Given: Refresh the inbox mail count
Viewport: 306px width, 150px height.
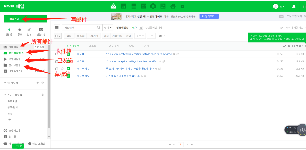Looking at the screenshot, I should pos(141,28).
